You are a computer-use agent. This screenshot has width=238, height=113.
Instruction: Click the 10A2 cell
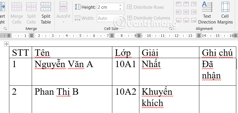pyautogui.click(x=126, y=99)
